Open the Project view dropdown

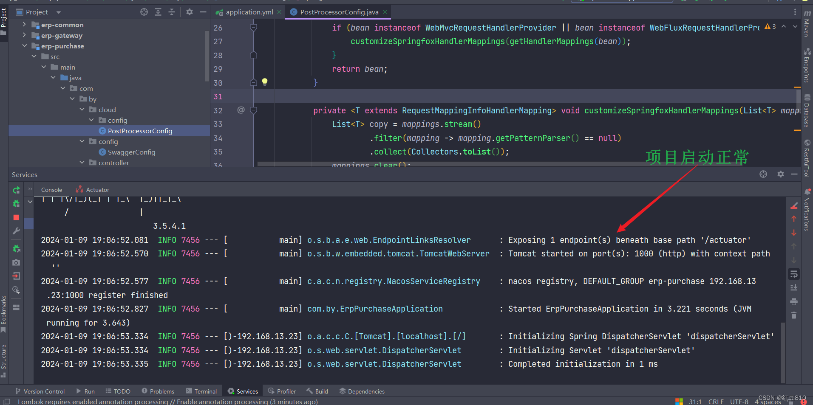(x=58, y=11)
